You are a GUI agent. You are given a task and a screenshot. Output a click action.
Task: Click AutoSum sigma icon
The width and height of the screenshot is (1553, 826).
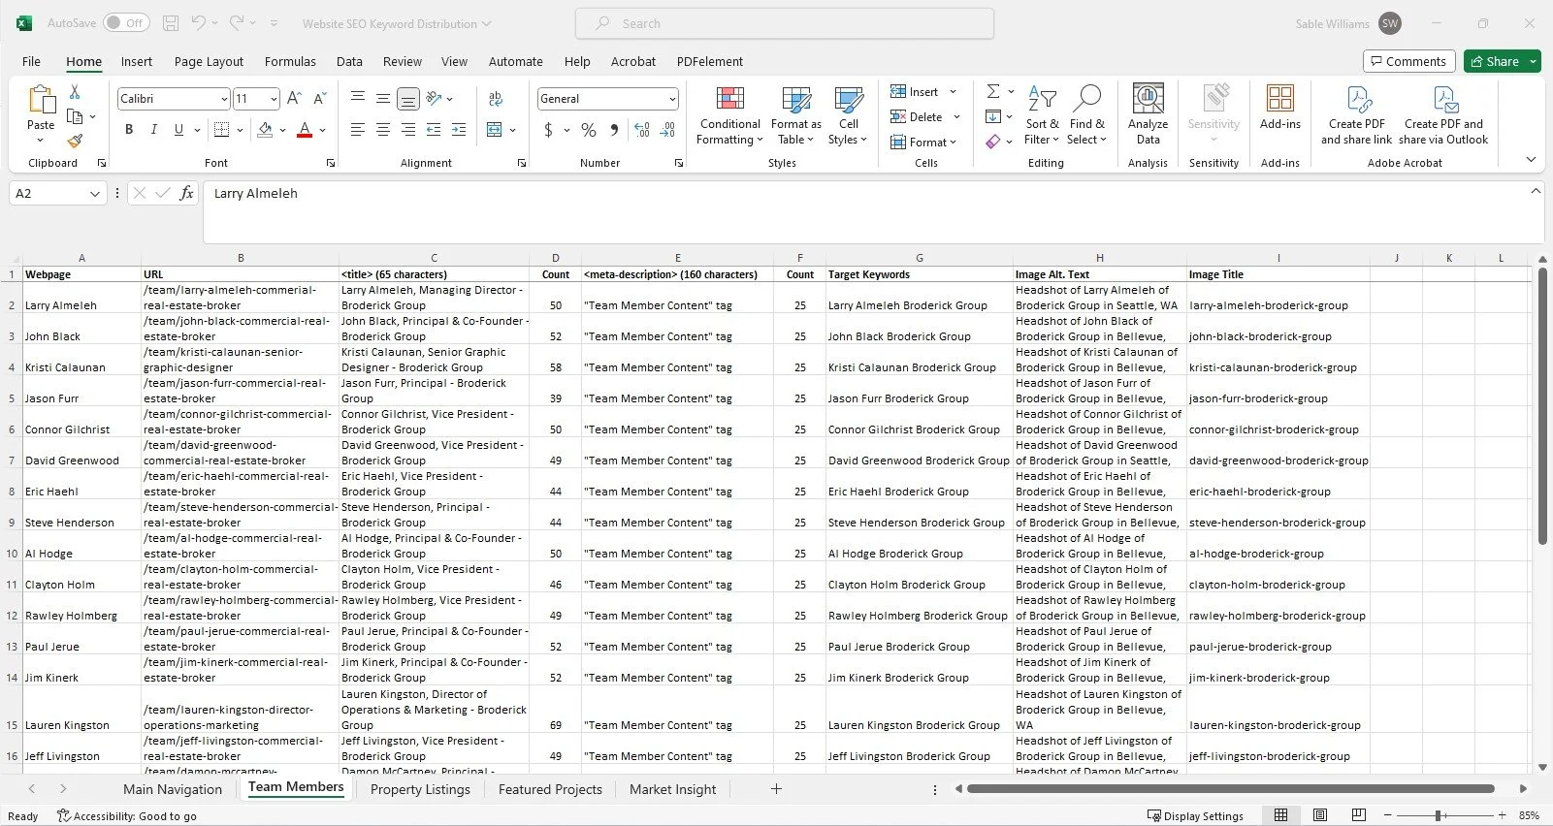coord(993,91)
